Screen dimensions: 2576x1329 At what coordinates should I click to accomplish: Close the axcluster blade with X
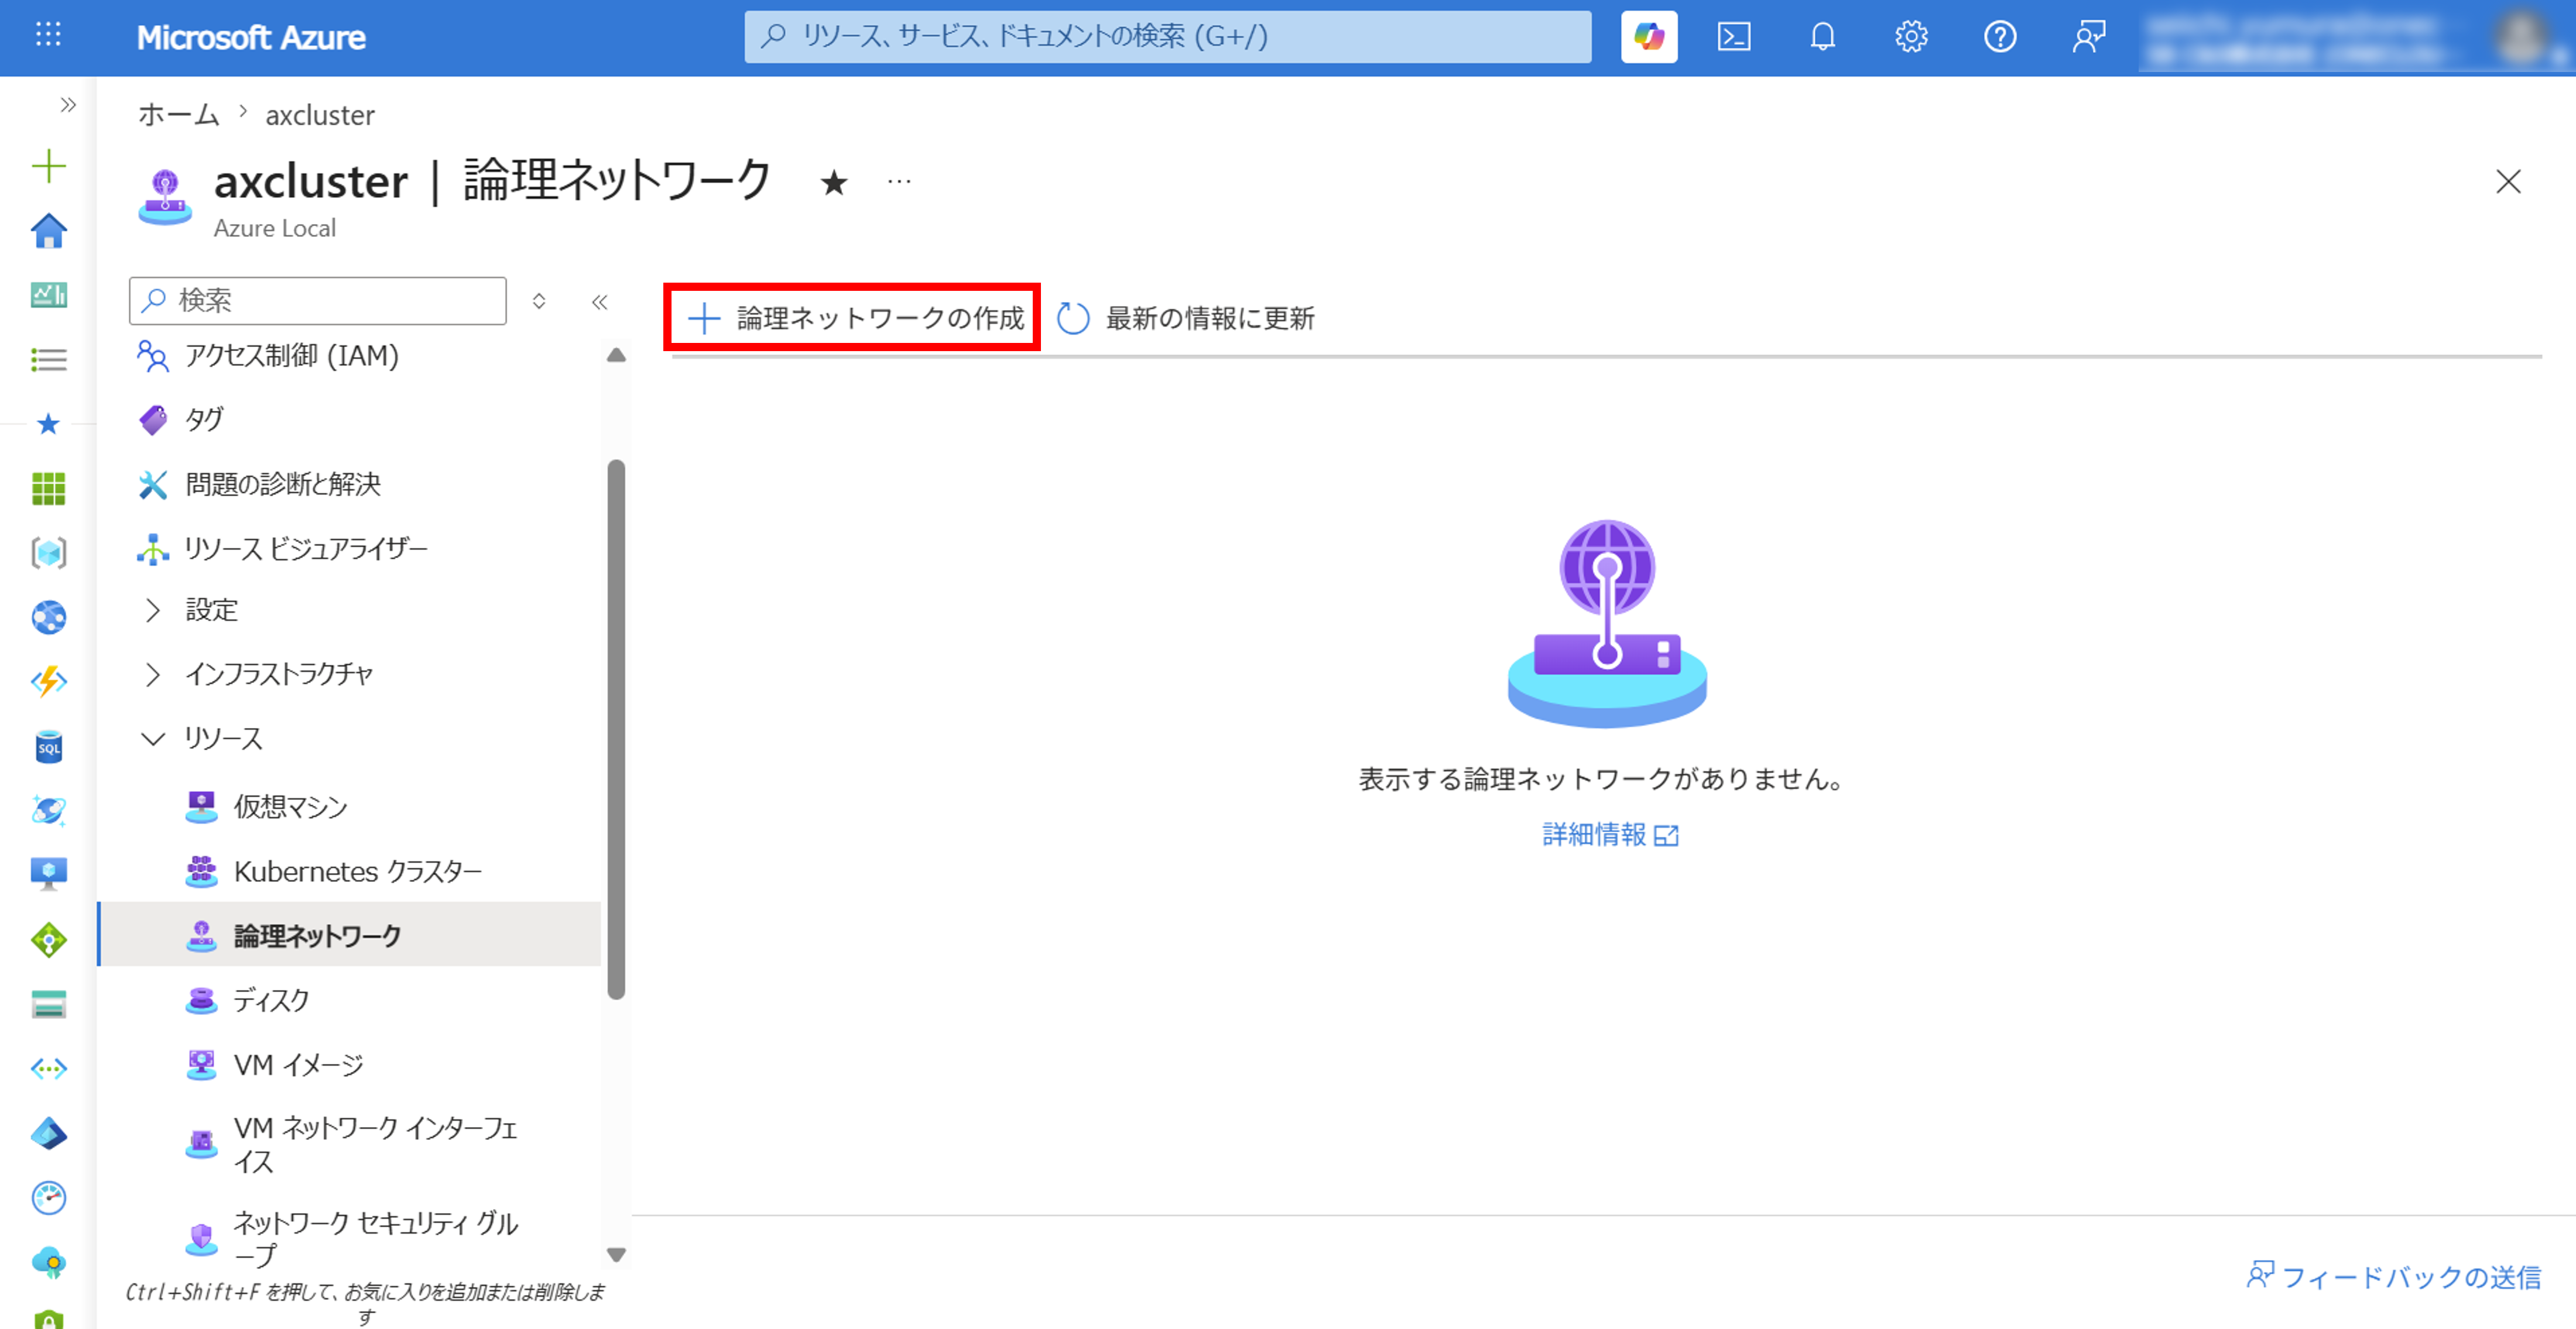pos(2508,182)
